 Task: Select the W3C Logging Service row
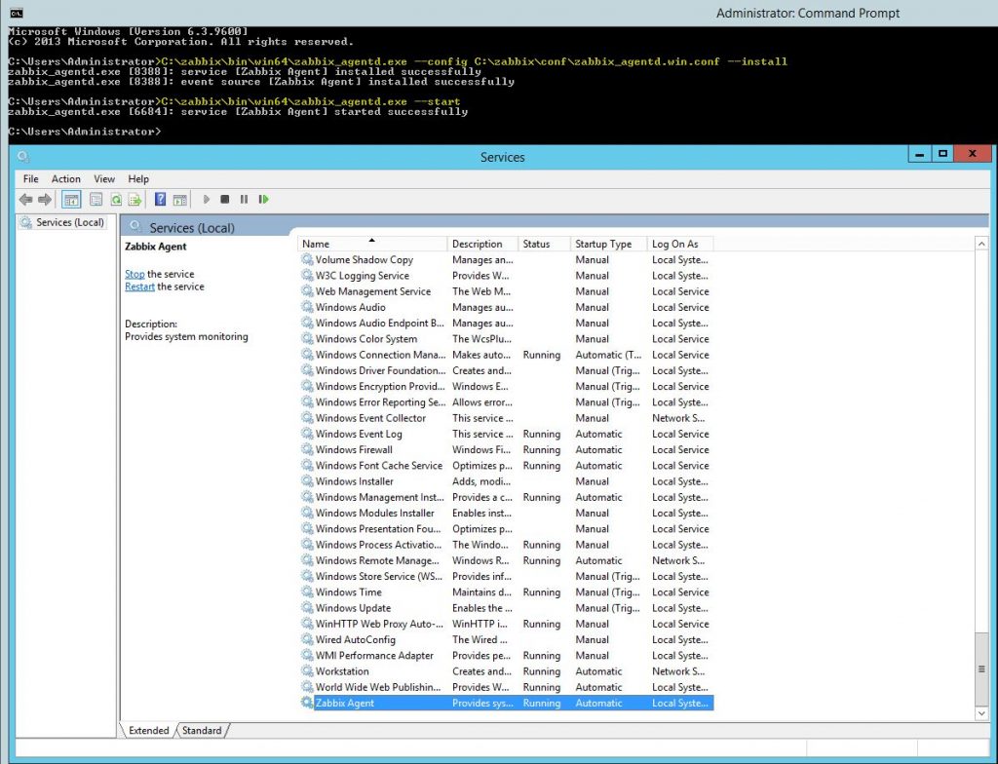coord(506,276)
